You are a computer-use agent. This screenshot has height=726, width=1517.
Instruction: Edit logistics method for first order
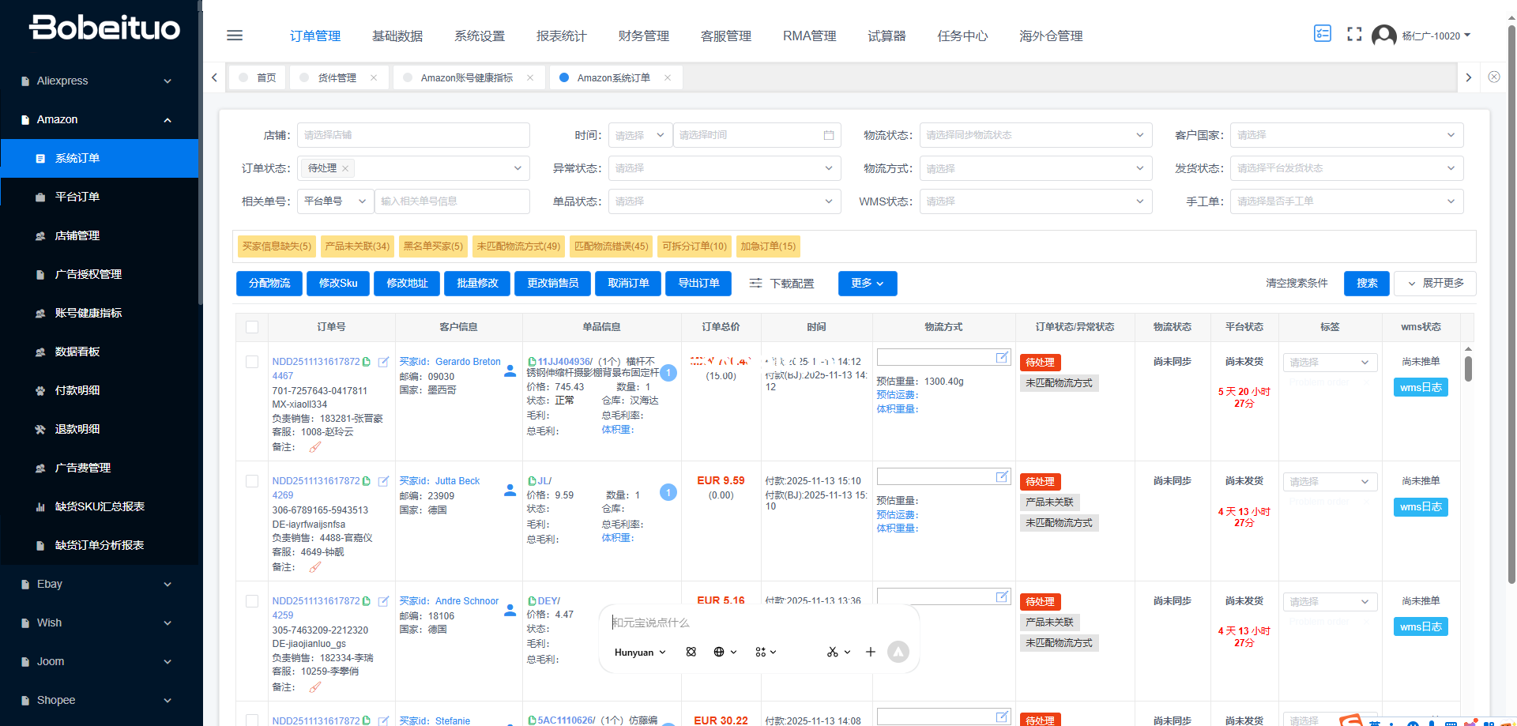click(1002, 358)
